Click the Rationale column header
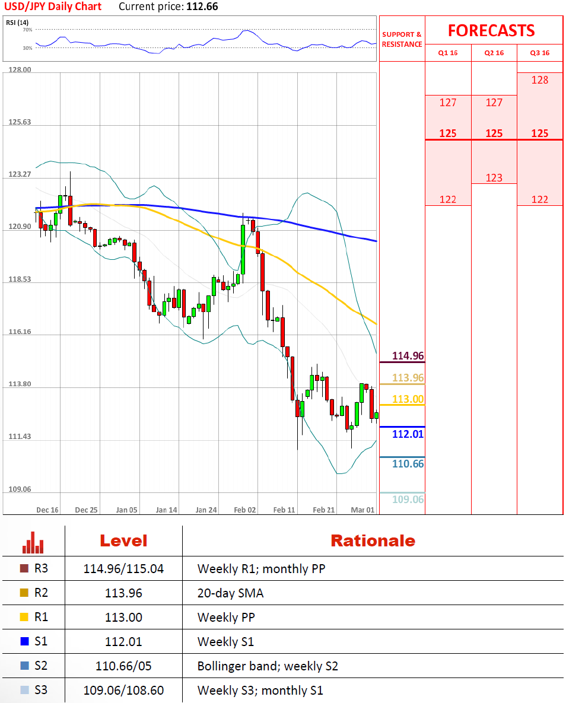 [x=373, y=540]
